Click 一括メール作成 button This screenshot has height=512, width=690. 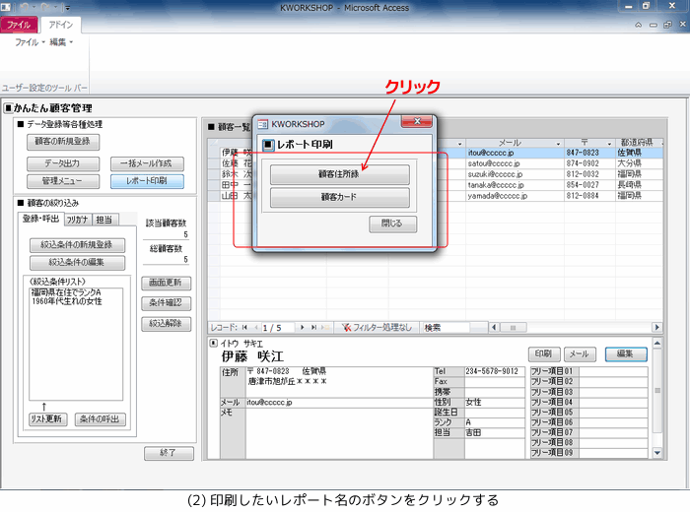(x=147, y=163)
